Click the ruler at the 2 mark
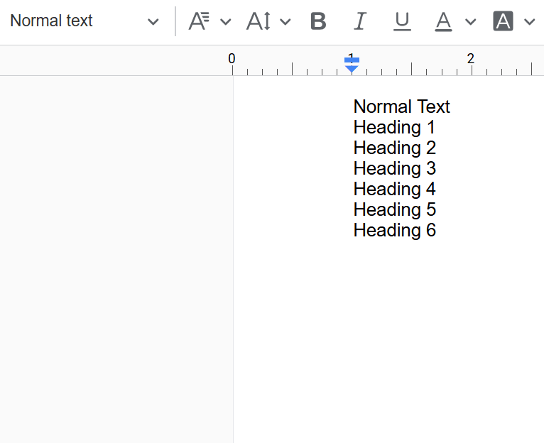The image size is (544, 443). [x=471, y=59]
